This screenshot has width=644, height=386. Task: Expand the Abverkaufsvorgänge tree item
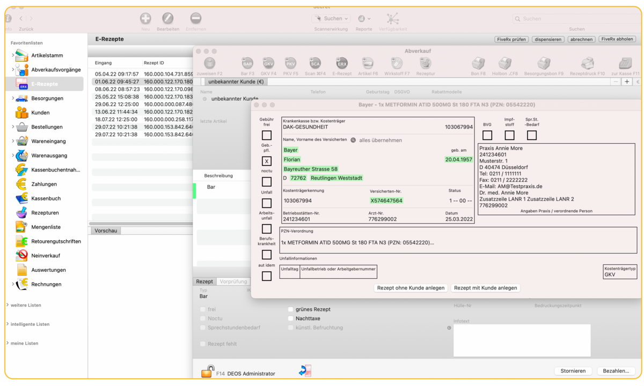point(13,70)
